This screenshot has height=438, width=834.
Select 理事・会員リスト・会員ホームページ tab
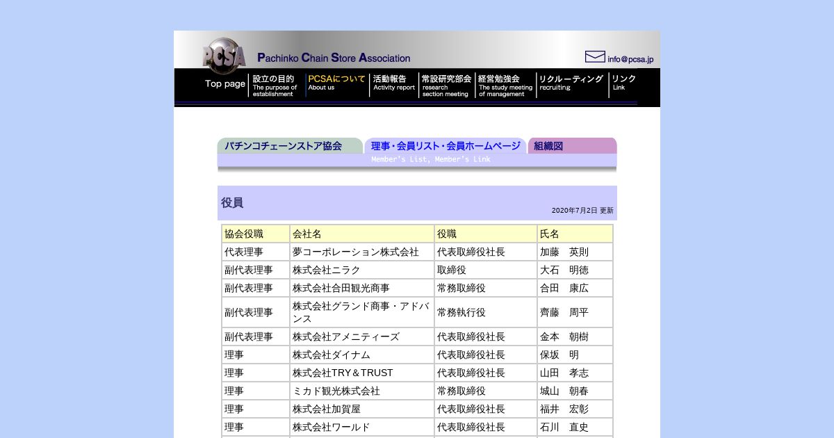[445, 146]
